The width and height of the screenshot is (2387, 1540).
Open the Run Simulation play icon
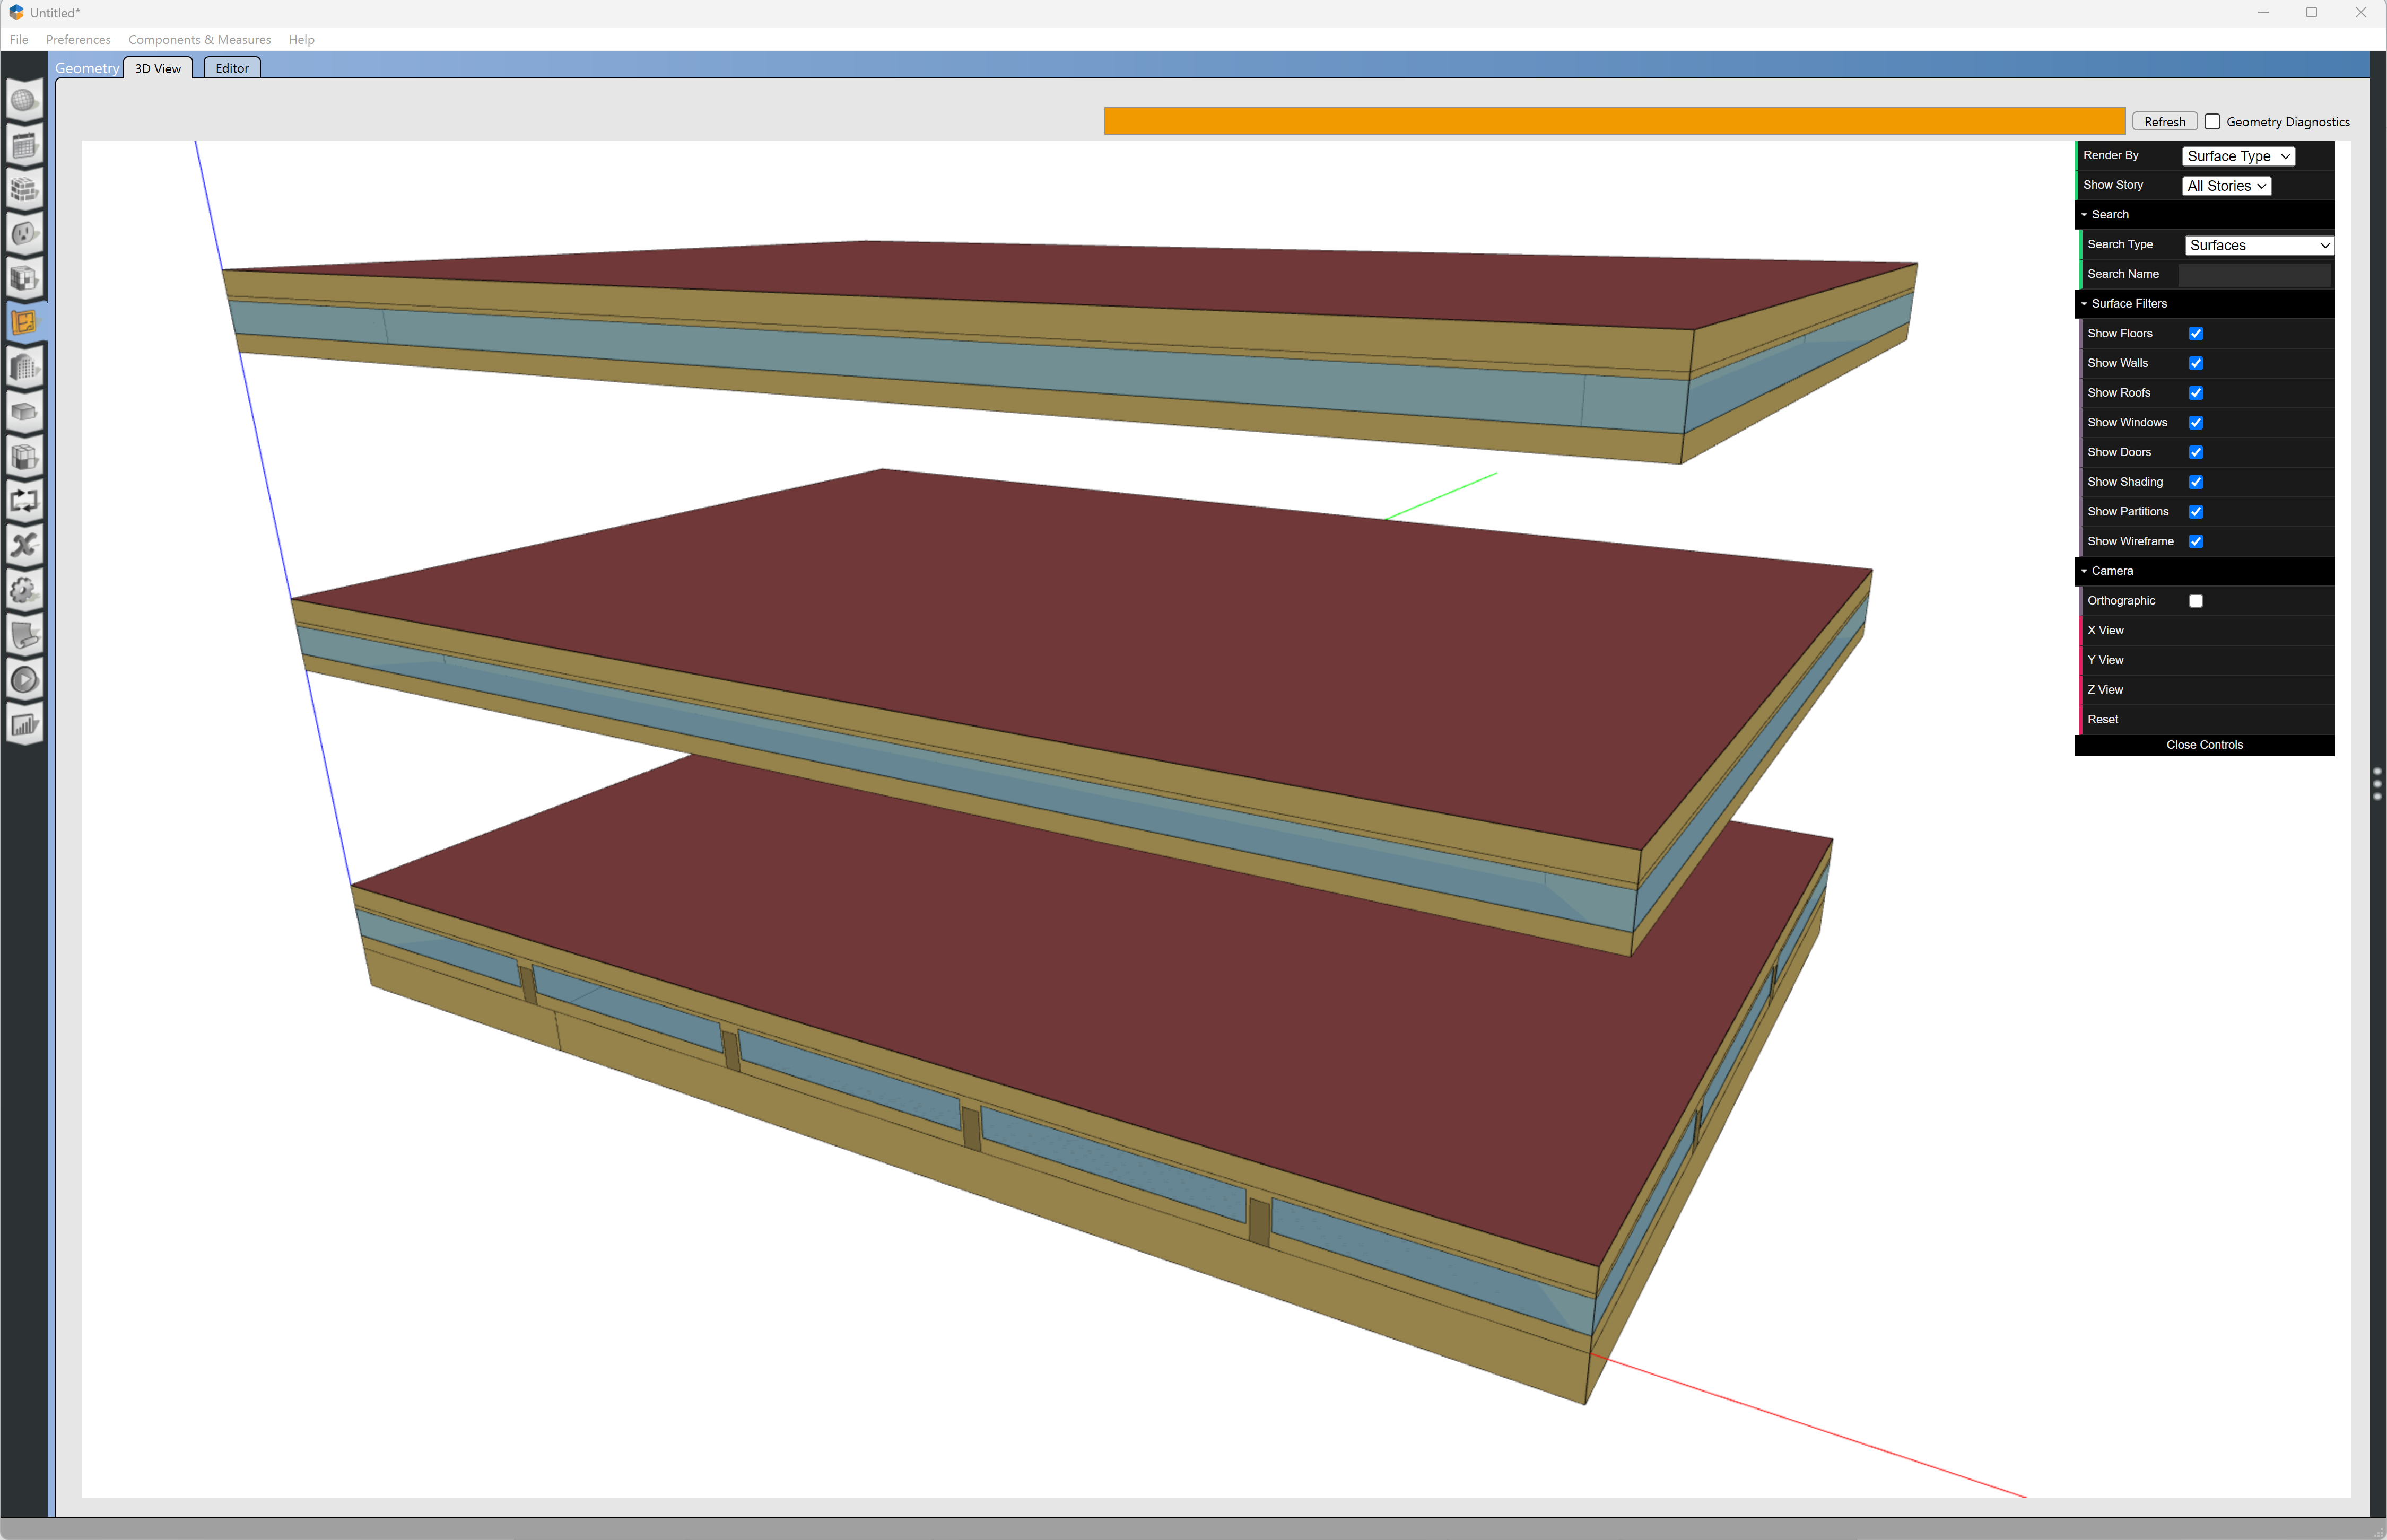point(24,680)
